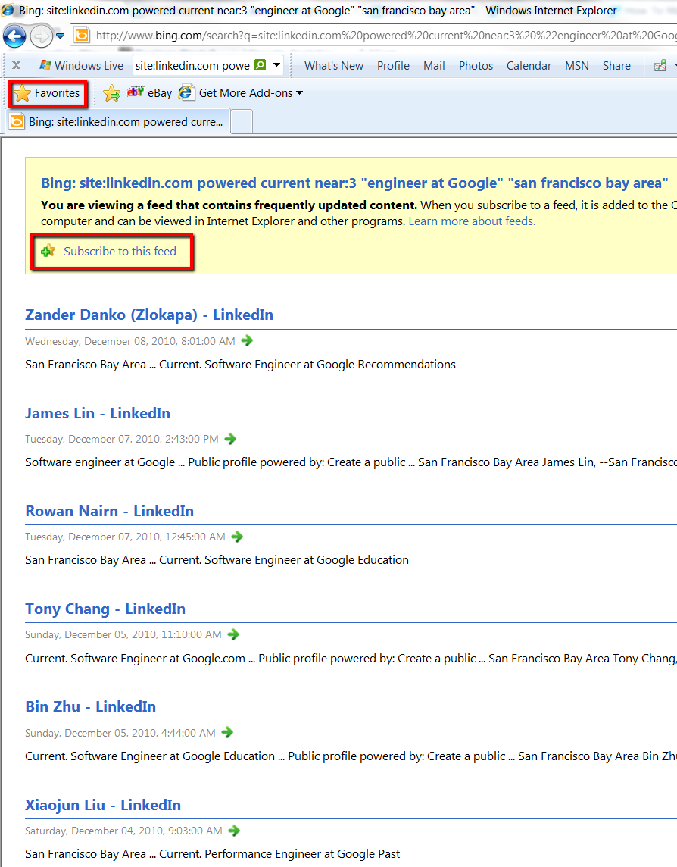
Task: Open Photos from the Windows Live toolbar
Action: click(x=476, y=66)
